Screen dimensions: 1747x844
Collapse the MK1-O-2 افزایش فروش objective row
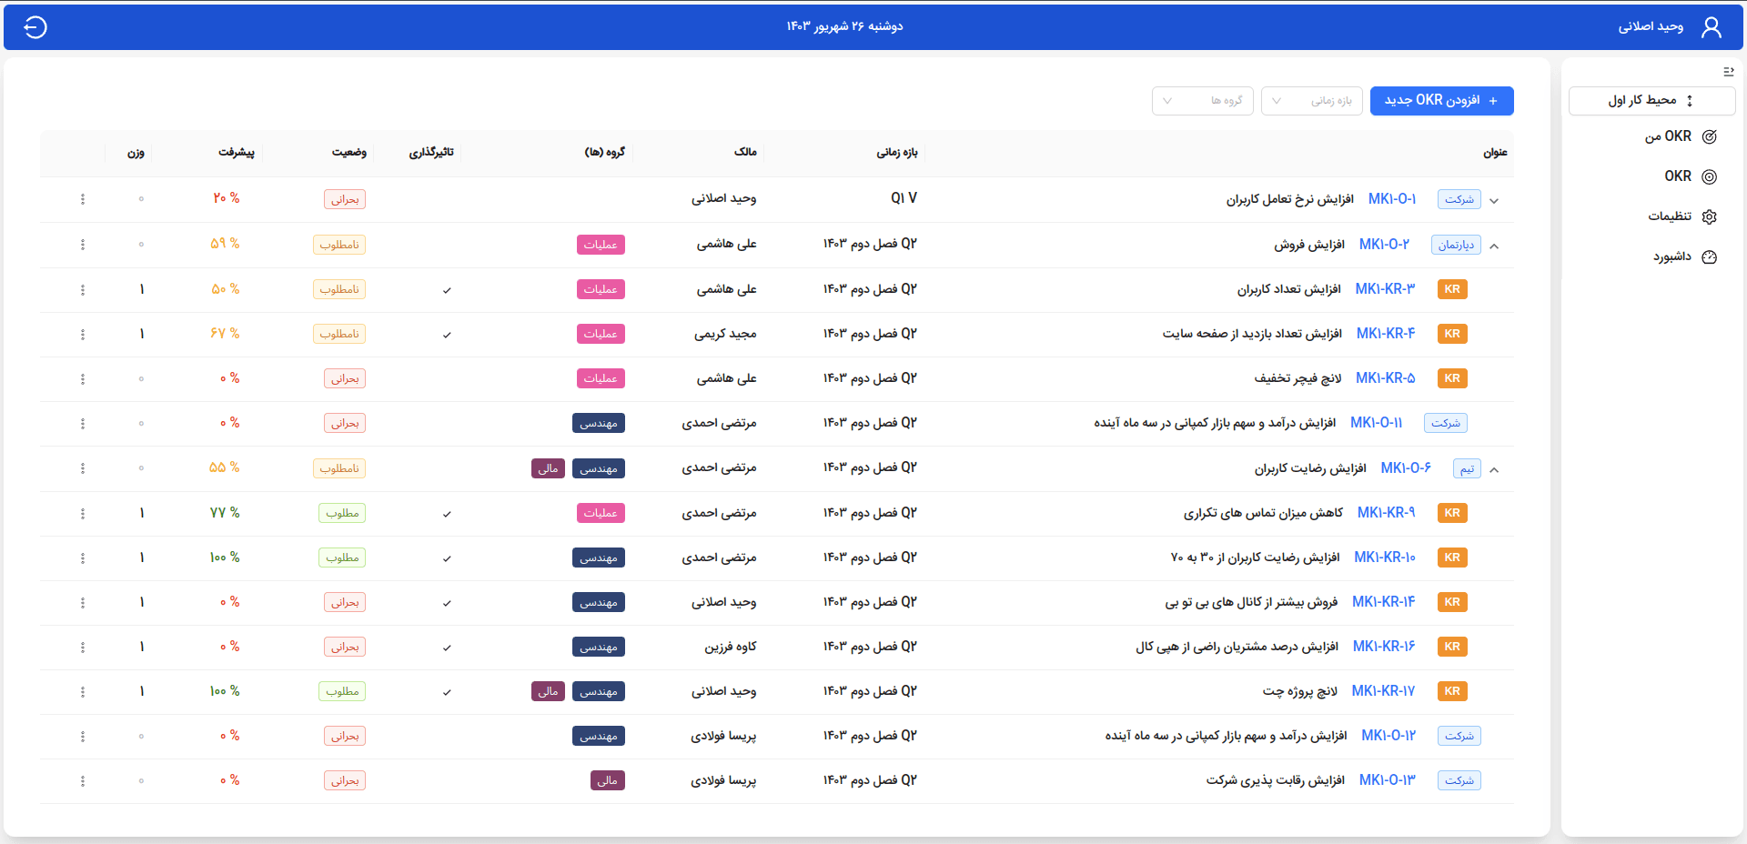click(x=1494, y=246)
